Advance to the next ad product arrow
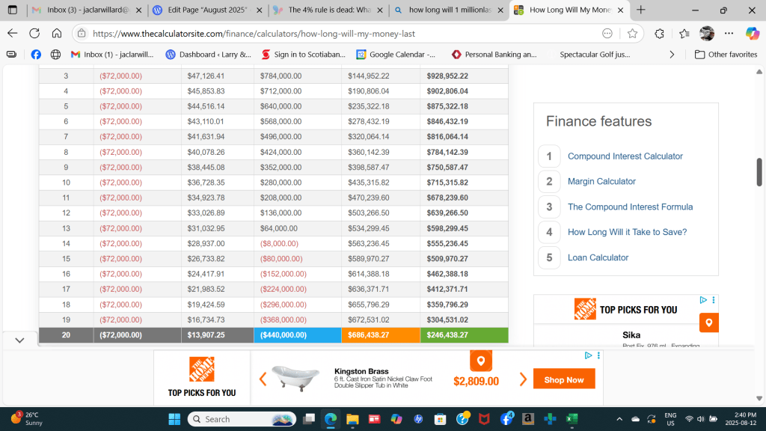Screen dimensions: 766x431 pos(523,379)
